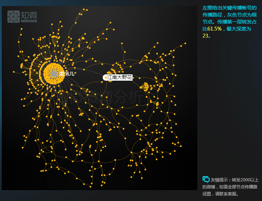Click the text 径图，请联系客服。
The height and width of the screenshot is (201, 262).
point(221,194)
